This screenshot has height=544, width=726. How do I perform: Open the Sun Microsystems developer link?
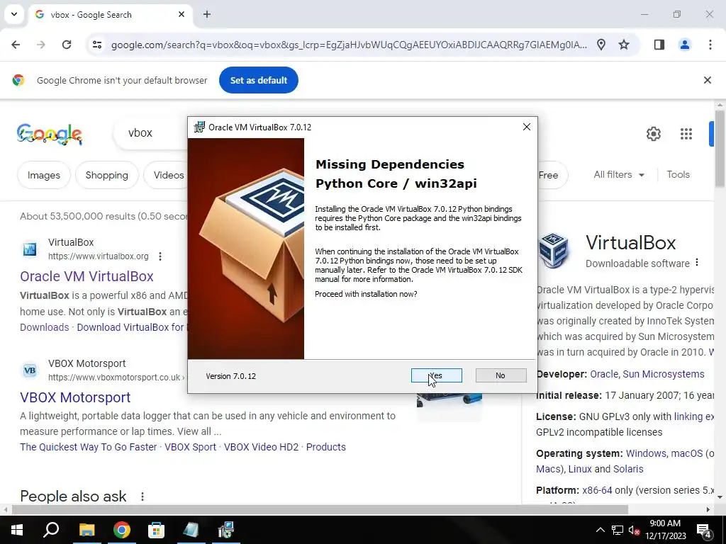tap(664, 374)
